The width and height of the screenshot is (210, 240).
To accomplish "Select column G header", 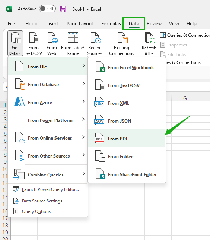I will (185, 98).
